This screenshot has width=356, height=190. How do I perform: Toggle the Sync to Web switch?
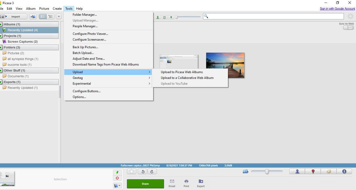click(348, 28)
